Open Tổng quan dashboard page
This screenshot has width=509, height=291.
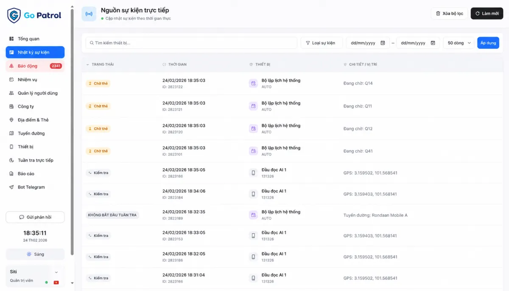tap(35, 39)
